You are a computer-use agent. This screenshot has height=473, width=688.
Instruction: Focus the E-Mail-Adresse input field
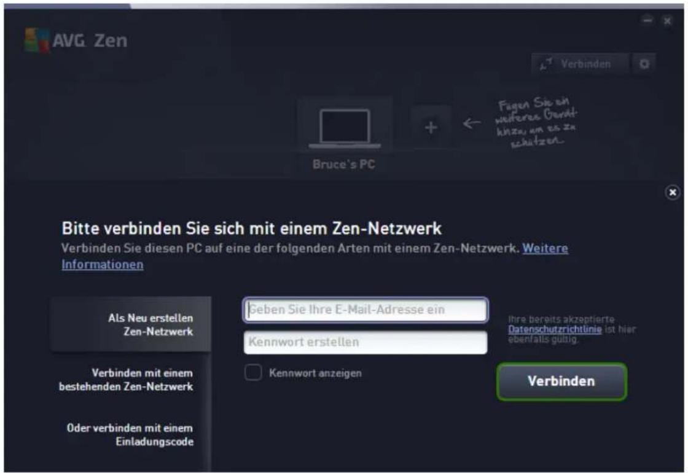point(365,310)
